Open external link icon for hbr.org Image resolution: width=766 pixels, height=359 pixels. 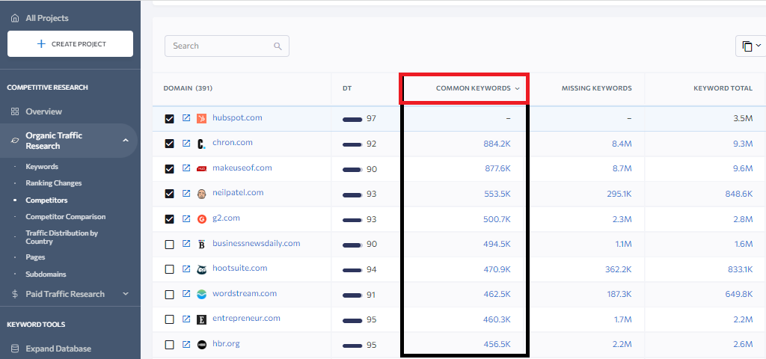pyautogui.click(x=186, y=344)
